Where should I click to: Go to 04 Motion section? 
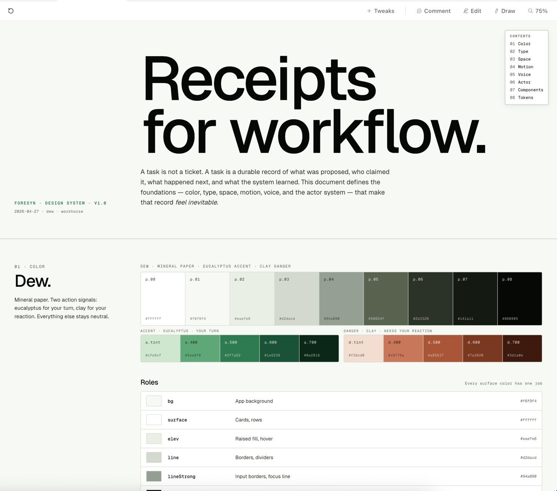coord(522,67)
